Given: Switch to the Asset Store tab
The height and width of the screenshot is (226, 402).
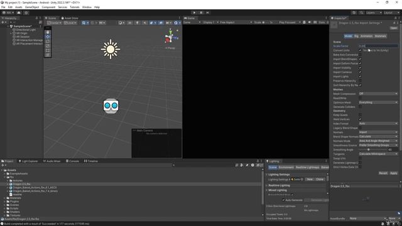Looking at the screenshot, I should click(x=70, y=18).
